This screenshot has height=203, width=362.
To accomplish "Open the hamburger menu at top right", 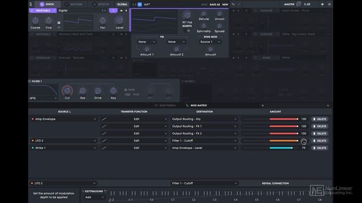I will pos(329,5).
